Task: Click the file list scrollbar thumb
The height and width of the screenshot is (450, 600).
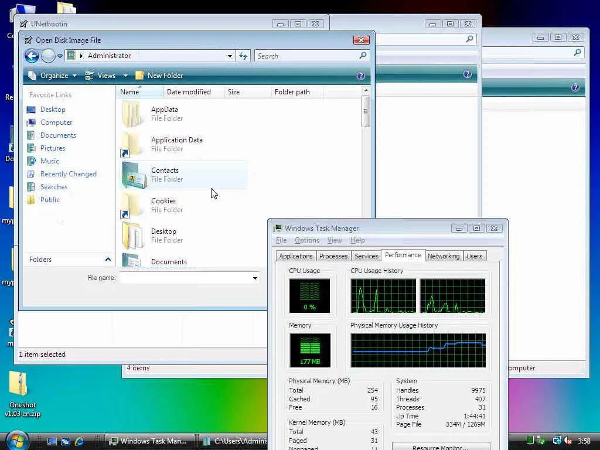Action: (x=366, y=111)
